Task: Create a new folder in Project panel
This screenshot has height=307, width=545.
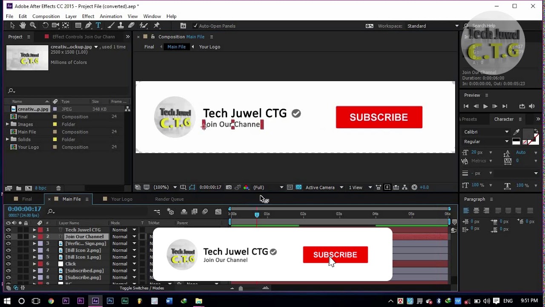Action: 19,188
